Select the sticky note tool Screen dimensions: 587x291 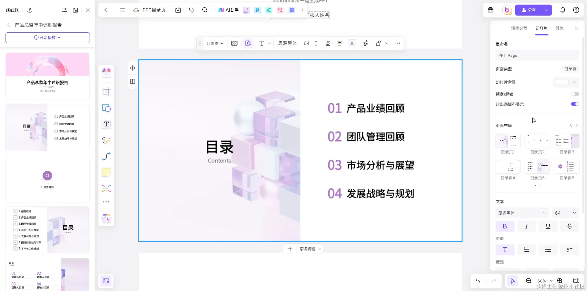pos(106,172)
